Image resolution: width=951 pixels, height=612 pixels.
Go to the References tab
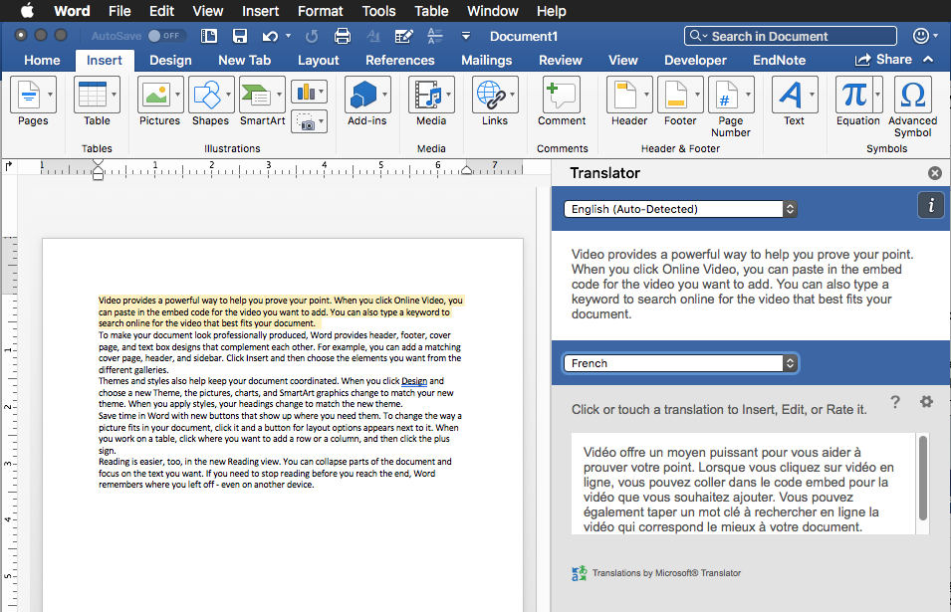click(x=400, y=60)
